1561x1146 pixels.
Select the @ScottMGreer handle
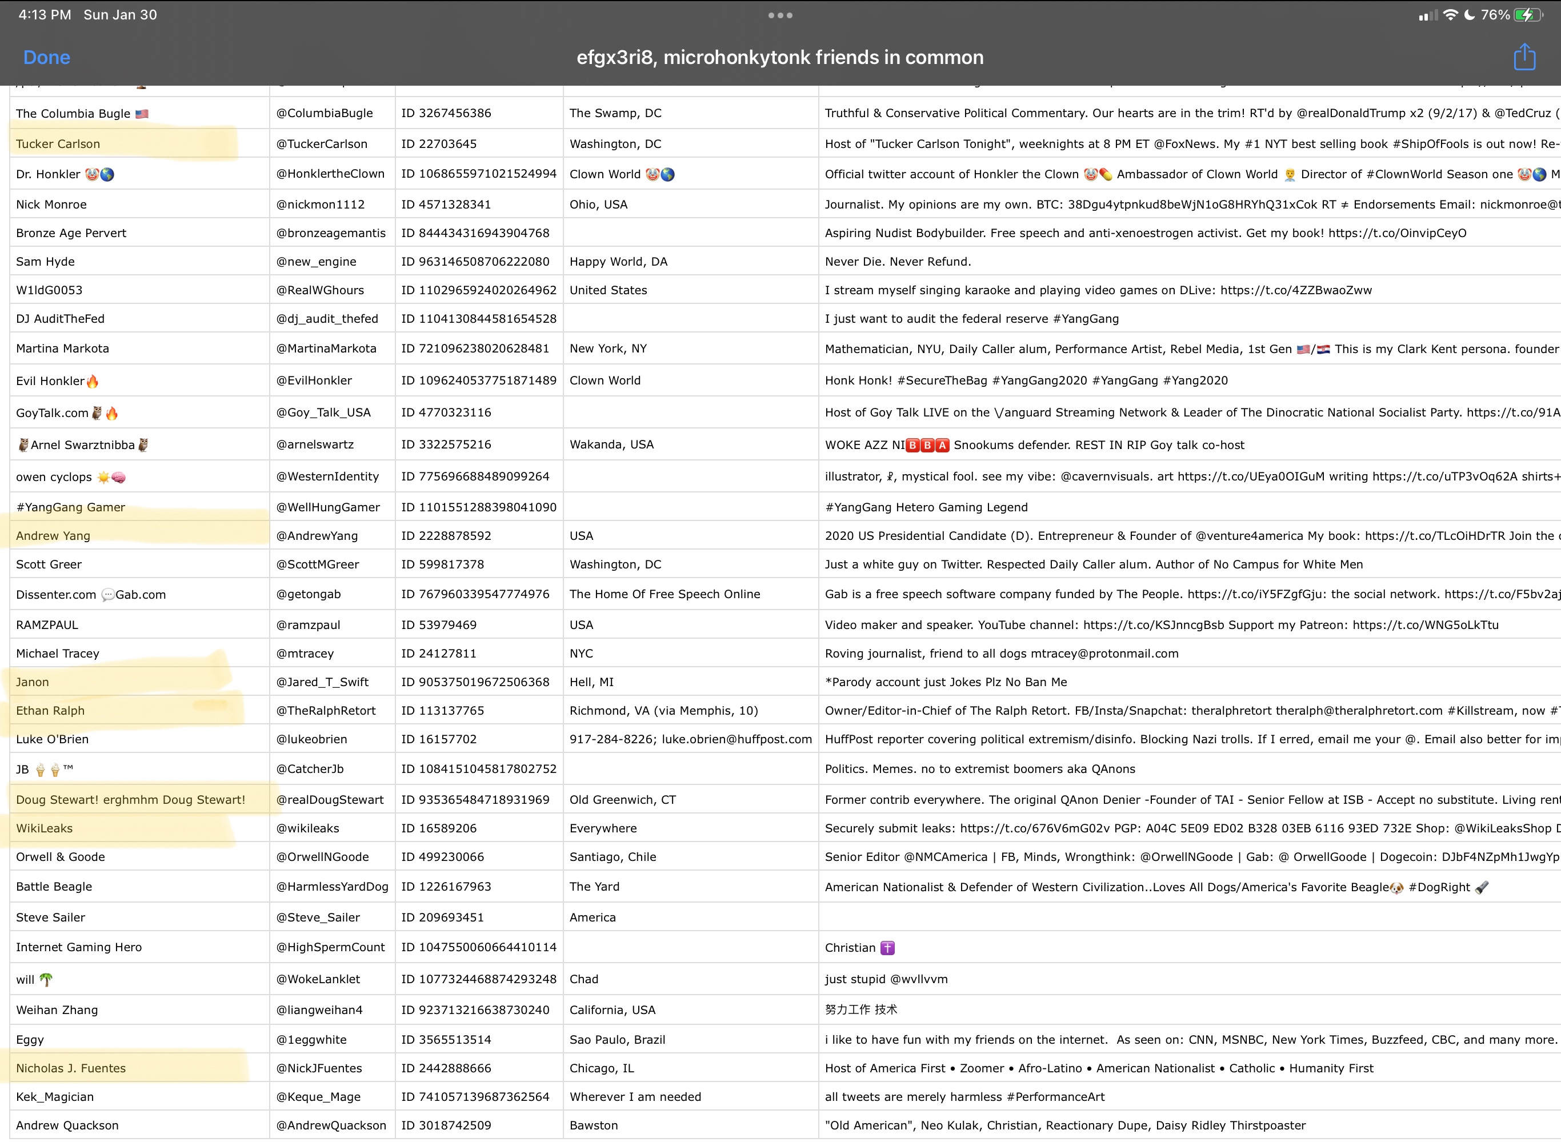318,564
